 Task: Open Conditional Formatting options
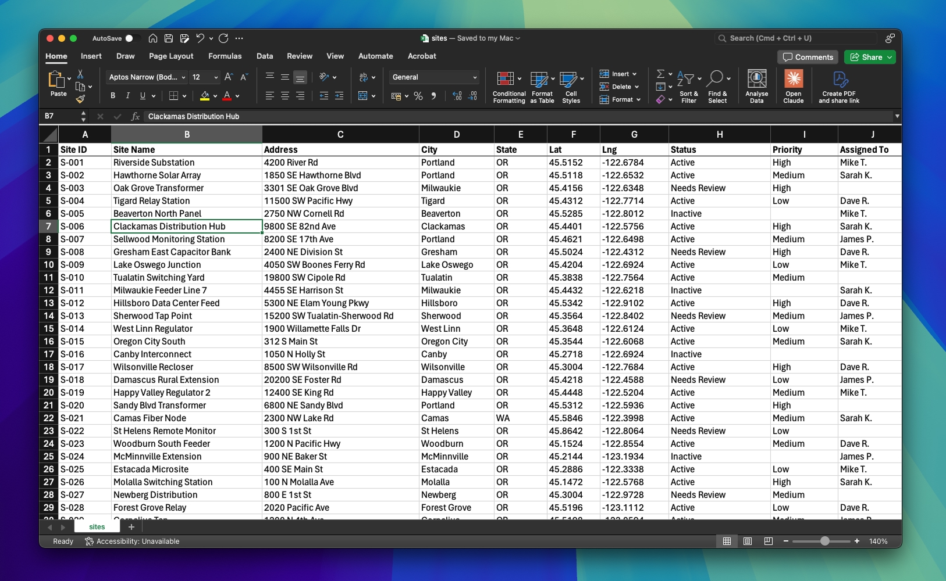pyautogui.click(x=508, y=86)
